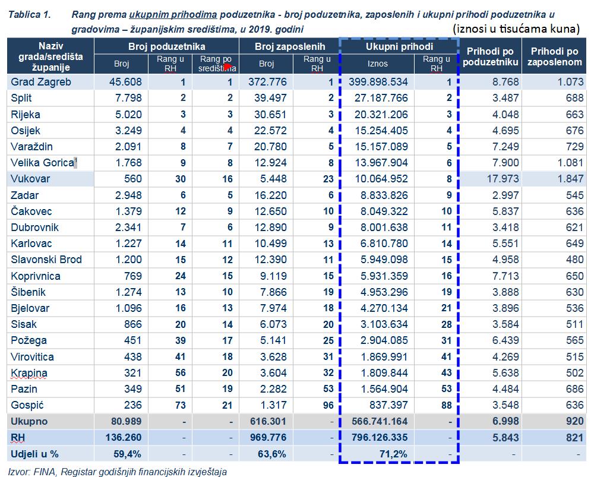This screenshot has height=477, width=591.
Task: Select the RH revenue 796.126.335
Action: point(380,437)
